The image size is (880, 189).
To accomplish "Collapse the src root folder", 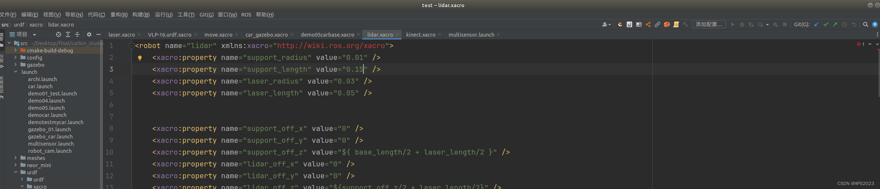I will point(9,43).
